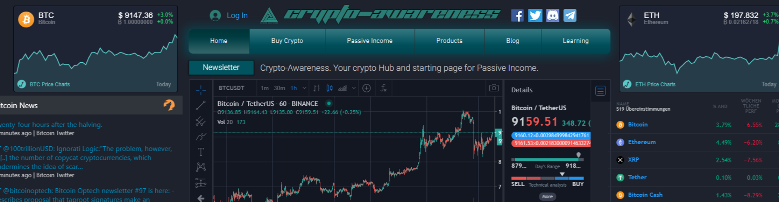Select the text annotation tool

201,152
